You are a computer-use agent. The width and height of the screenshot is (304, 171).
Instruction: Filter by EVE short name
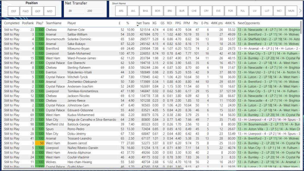coord(218,11)
